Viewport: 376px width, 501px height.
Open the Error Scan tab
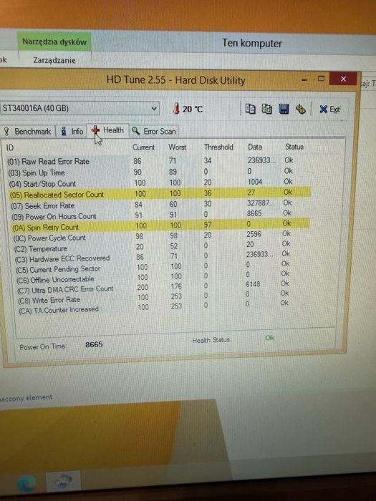[154, 131]
